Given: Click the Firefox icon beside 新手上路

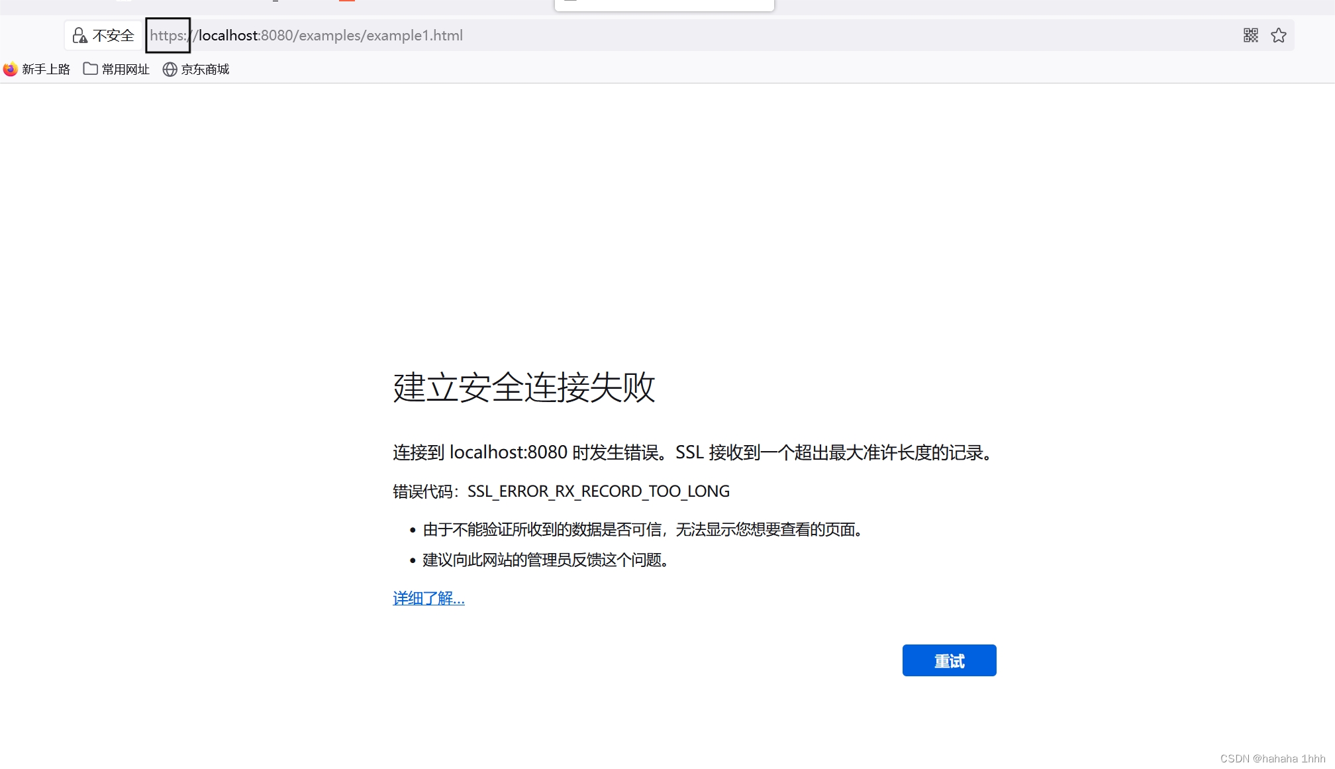Looking at the screenshot, I should click(10, 69).
